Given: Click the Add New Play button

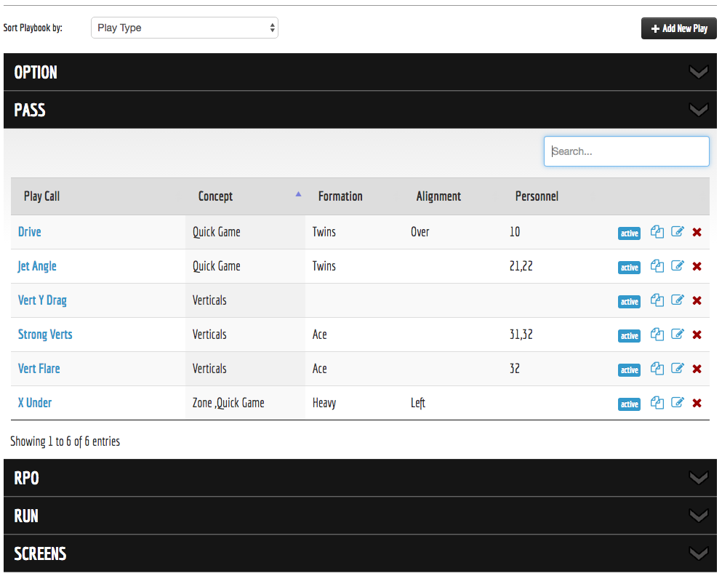Looking at the screenshot, I should (678, 28).
